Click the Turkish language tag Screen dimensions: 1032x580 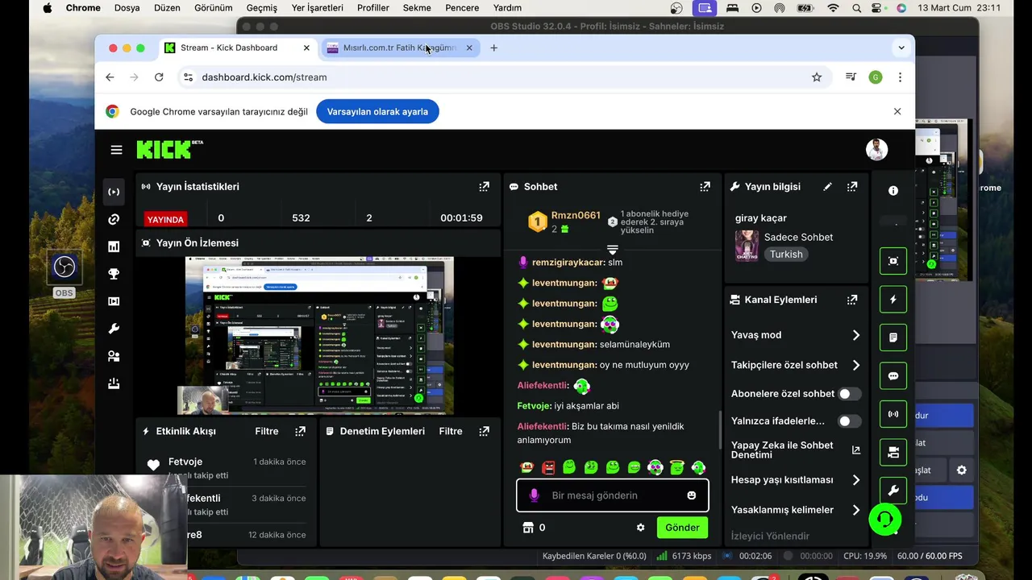(x=786, y=254)
